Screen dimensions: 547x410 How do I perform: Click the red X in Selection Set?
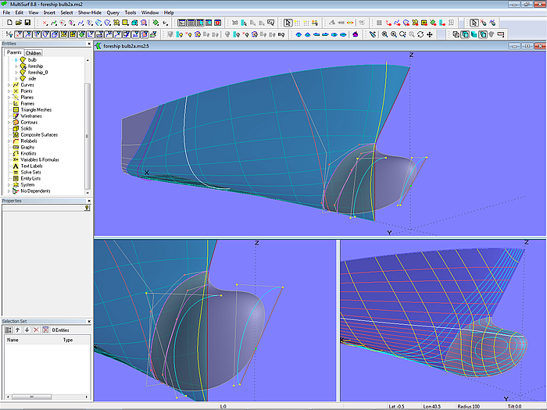click(36, 330)
